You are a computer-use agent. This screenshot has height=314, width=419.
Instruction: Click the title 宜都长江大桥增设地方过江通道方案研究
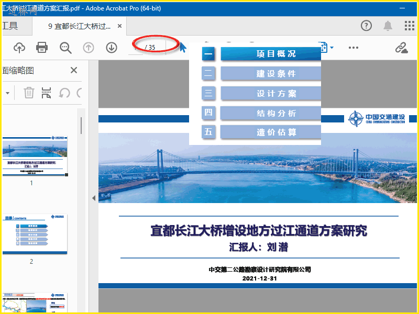point(259,230)
